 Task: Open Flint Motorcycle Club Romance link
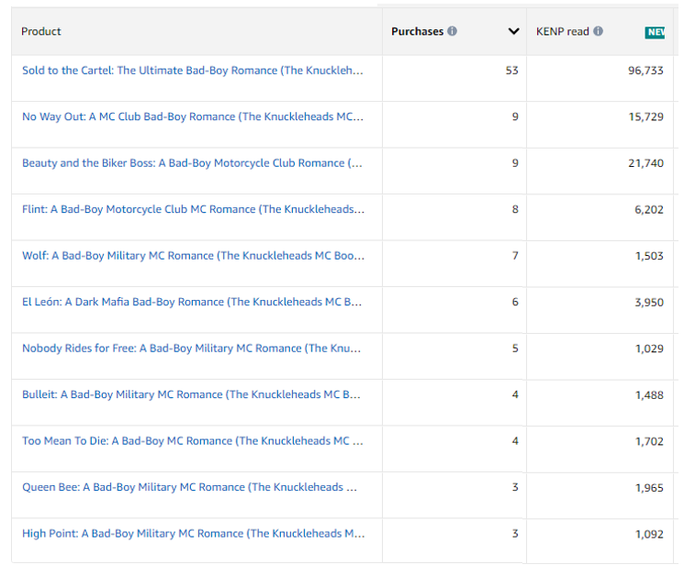193,209
